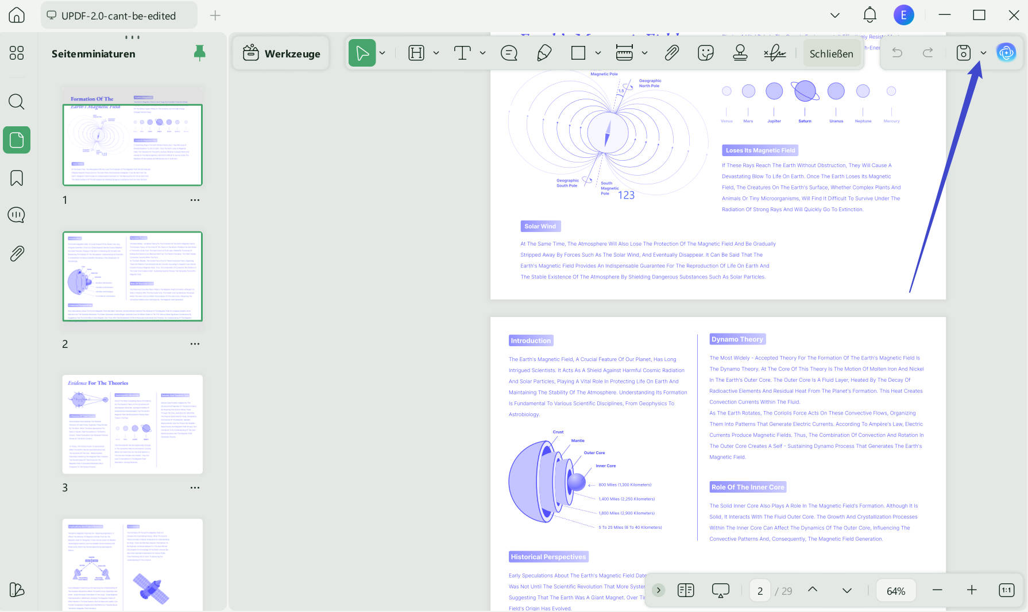Select the text box tool
The width and height of the screenshot is (1028, 612).
coord(462,53)
